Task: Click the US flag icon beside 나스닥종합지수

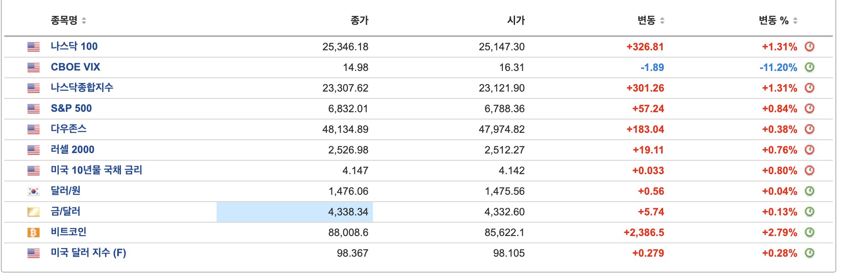Action: click(x=34, y=88)
